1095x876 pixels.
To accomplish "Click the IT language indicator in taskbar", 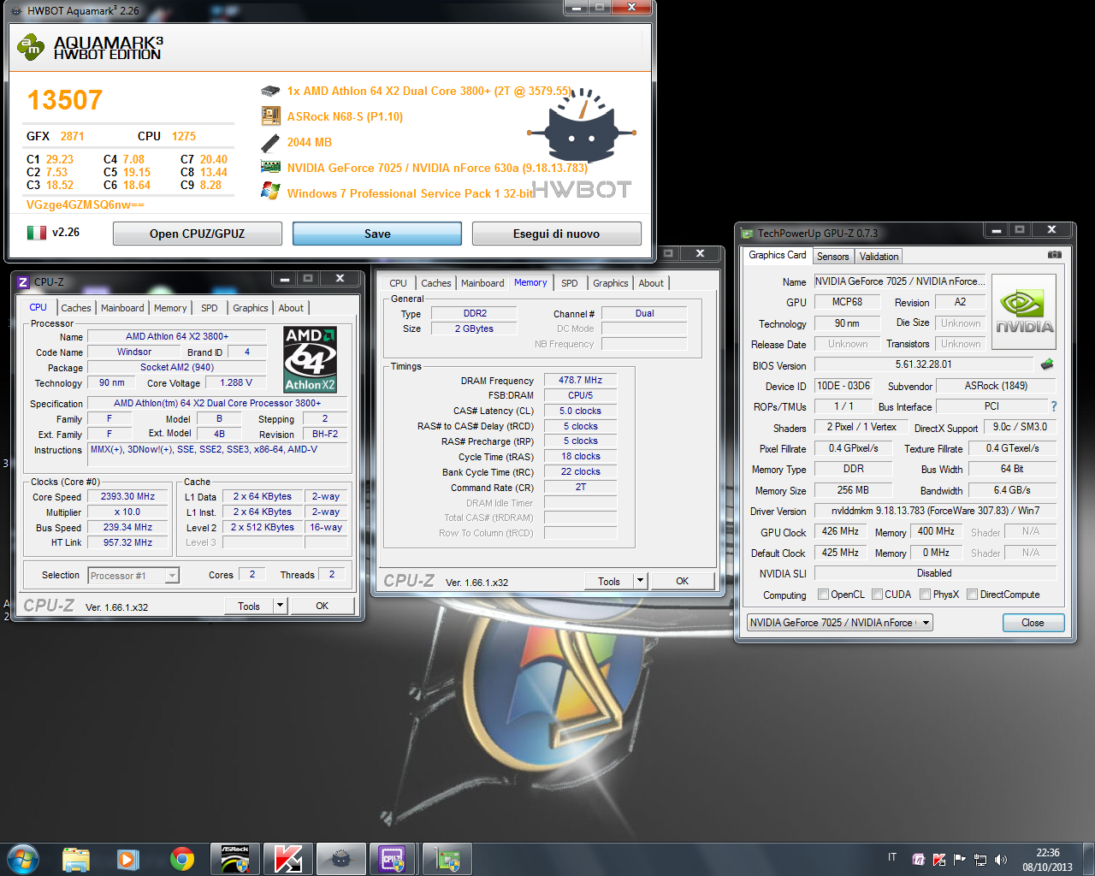I will 892,857.
